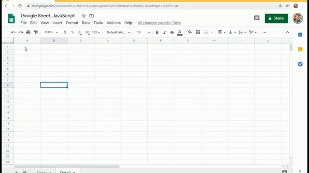Open the Data menu

click(86, 23)
